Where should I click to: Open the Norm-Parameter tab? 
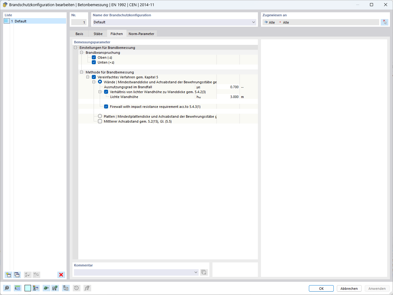pos(142,34)
